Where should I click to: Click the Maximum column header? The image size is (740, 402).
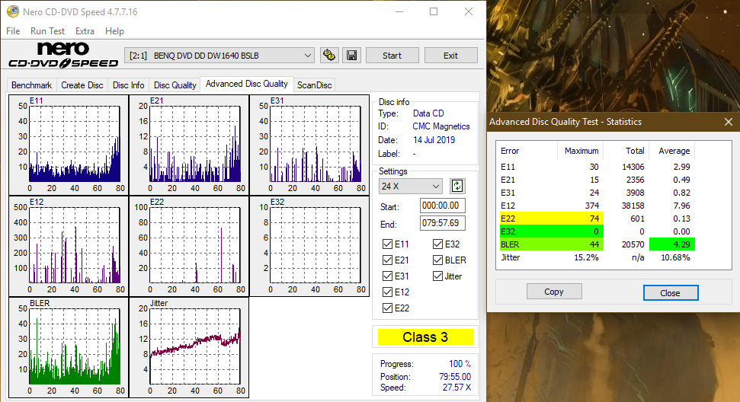(x=581, y=151)
